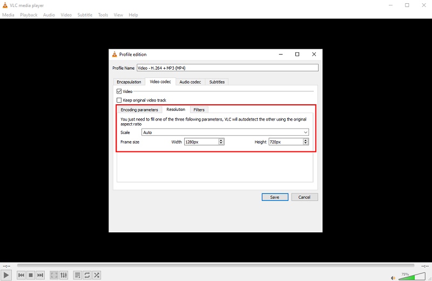The width and height of the screenshot is (432, 281).
Task: Open the Video menu
Action: pos(66,15)
